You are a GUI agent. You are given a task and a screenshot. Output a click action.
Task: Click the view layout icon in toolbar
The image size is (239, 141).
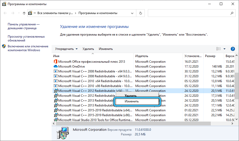[x=218, y=49]
